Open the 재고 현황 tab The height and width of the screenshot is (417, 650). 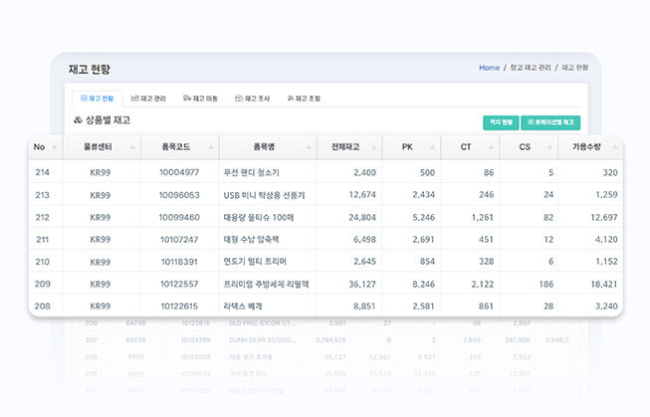tap(97, 99)
